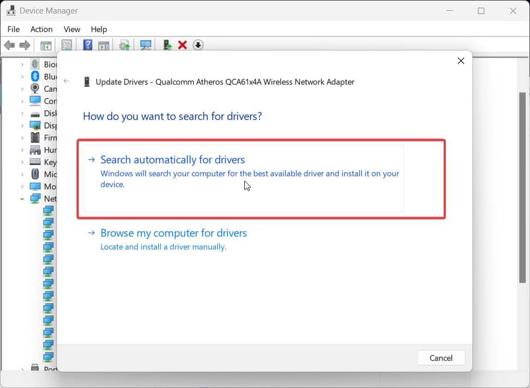Select the Bluetooth category icon
The height and width of the screenshot is (388, 530).
pyautogui.click(x=35, y=77)
